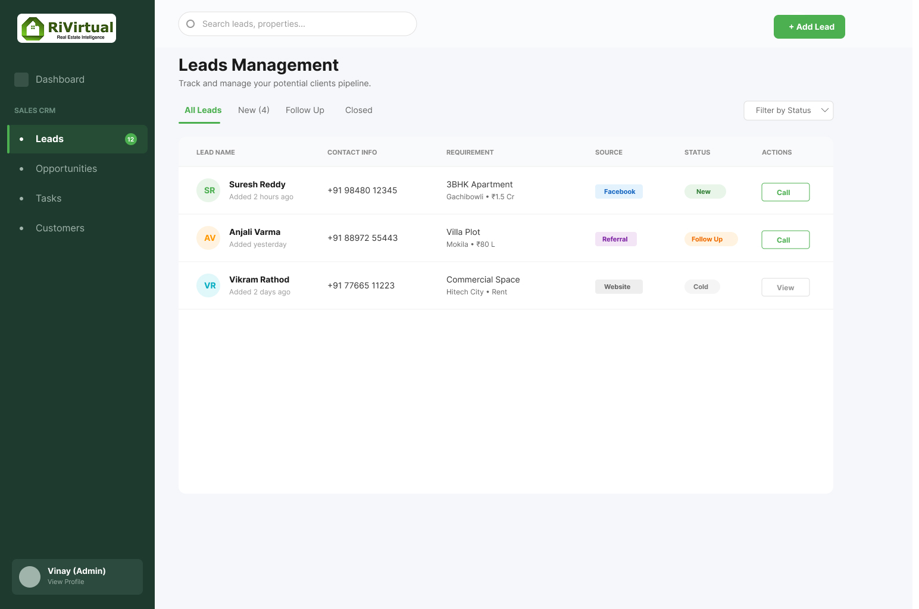
Task: Click Added yesterday text
Action: coord(258,244)
